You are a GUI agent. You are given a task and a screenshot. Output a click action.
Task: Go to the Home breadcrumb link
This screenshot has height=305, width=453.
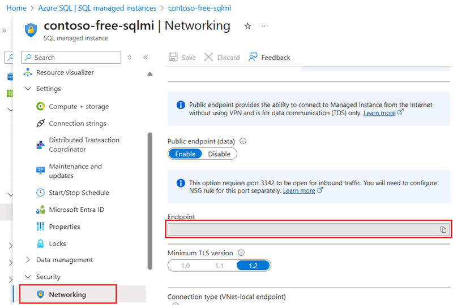pos(16,8)
